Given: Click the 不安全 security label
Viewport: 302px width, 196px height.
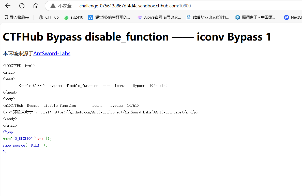Looking at the screenshot, I should click(x=65, y=6).
